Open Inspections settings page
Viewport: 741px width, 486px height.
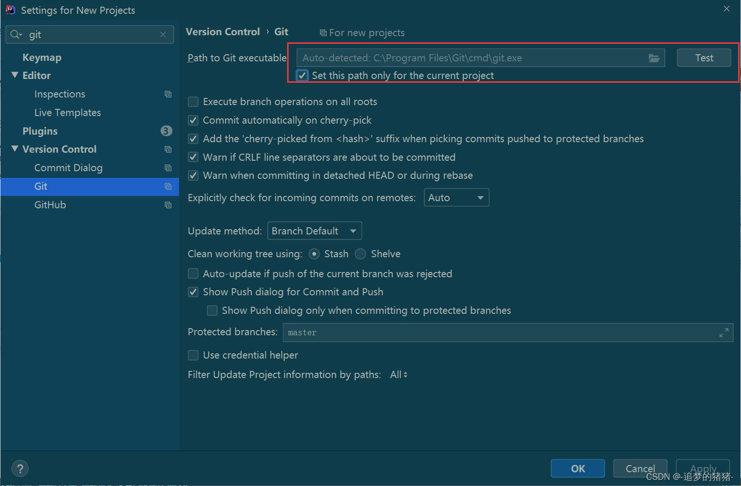click(60, 94)
